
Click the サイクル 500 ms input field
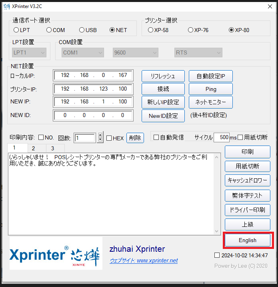221,137
